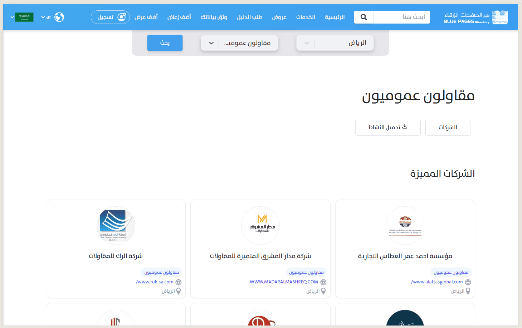Click the user profile icon in تسجيل

pyautogui.click(x=122, y=17)
